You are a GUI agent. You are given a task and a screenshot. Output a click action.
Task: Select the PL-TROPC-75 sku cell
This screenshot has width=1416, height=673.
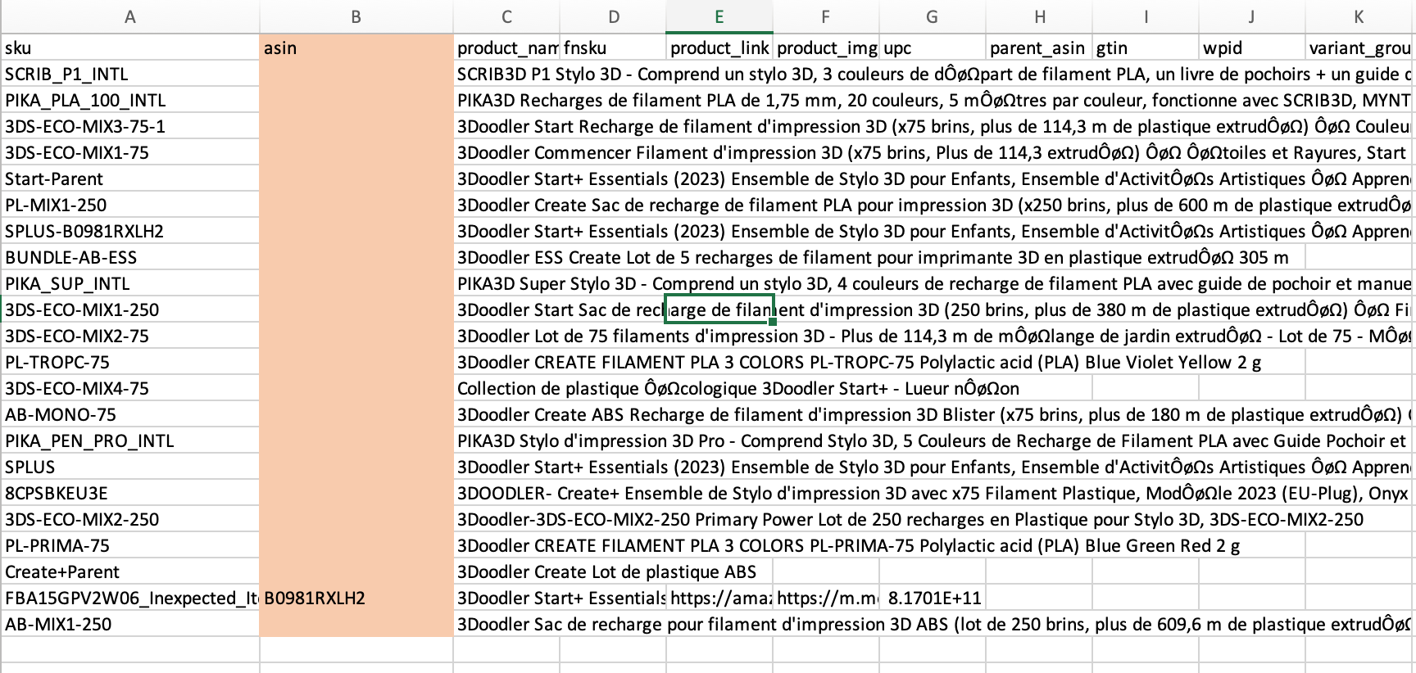[129, 363]
